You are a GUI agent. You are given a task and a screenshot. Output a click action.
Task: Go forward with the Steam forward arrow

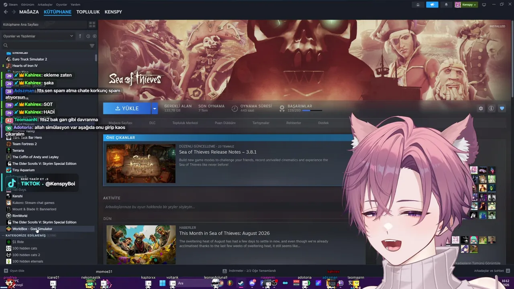tap(14, 12)
